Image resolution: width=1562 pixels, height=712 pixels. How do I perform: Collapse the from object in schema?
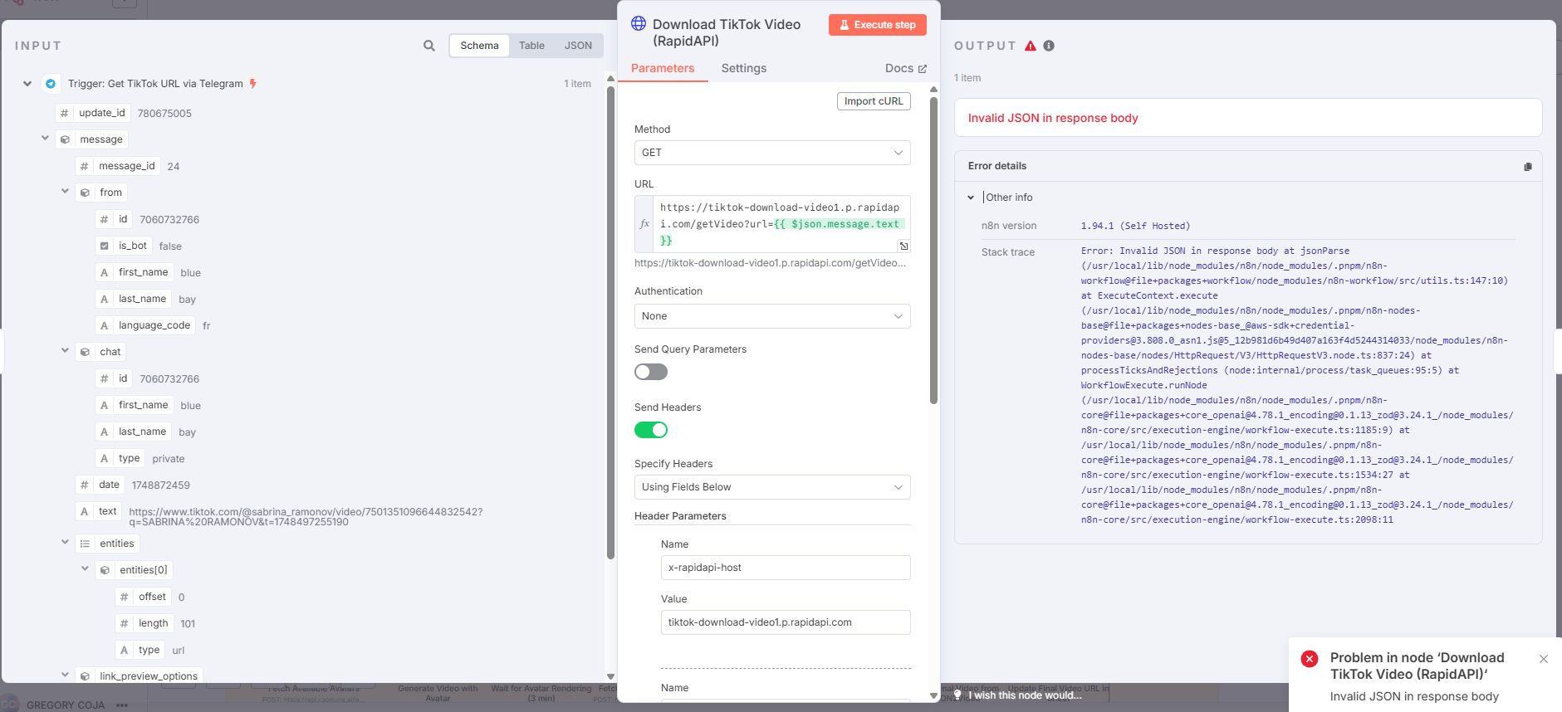pos(65,192)
